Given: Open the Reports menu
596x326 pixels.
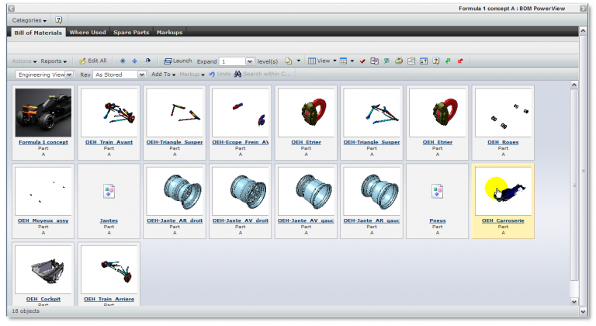Looking at the screenshot, I should (54, 61).
